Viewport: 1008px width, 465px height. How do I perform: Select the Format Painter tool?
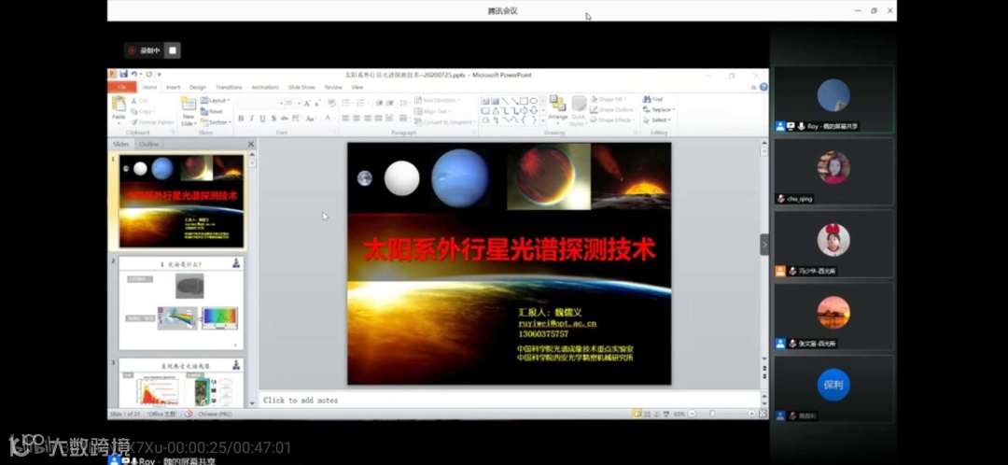[x=152, y=122]
